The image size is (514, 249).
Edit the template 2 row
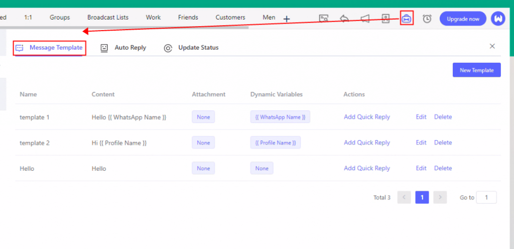tap(421, 143)
